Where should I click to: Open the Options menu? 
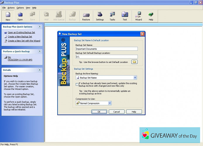tap(20, 8)
